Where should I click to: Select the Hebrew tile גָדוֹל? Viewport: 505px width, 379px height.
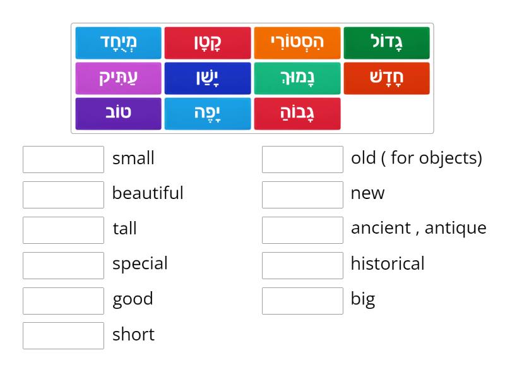(x=386, y=43)
